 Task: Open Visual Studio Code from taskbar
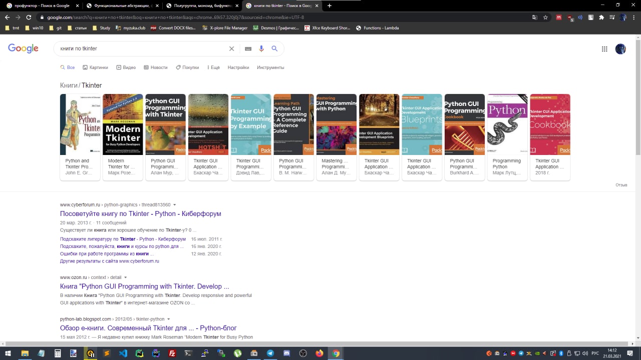pyautogui.click(x=123, y=353)
